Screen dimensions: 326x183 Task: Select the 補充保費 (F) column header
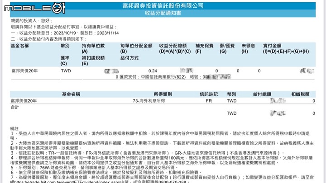click(x=204, y=48)
